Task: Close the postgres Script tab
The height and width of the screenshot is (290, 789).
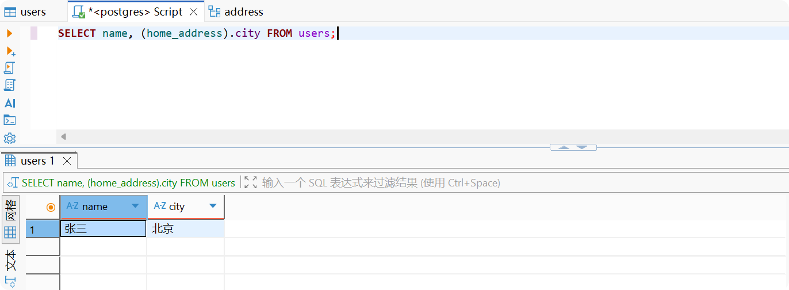Action: 194,12
